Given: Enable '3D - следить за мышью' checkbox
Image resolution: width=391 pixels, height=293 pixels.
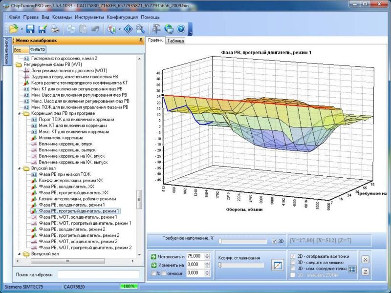Looking at the screenshot, I should click(293, 262).
